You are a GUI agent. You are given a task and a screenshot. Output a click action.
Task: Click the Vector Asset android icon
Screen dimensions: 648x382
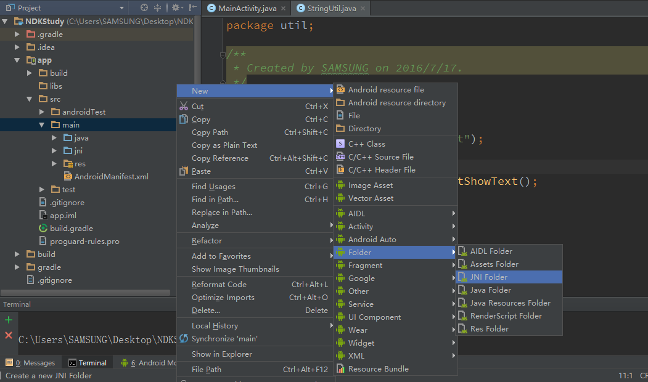tap(340, 198)
